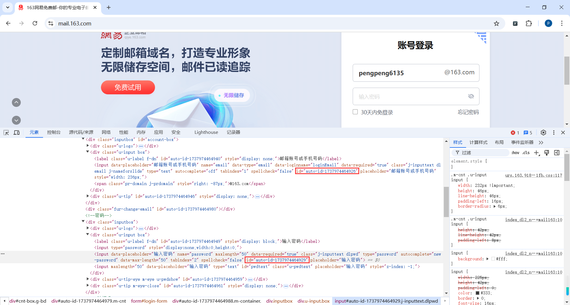Toggle the :hov element state panel
This screenshot has height=305, width=570.
[515, 153]
